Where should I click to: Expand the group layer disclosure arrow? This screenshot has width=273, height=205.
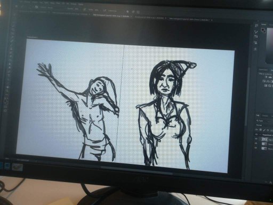[x=260, y=135]
